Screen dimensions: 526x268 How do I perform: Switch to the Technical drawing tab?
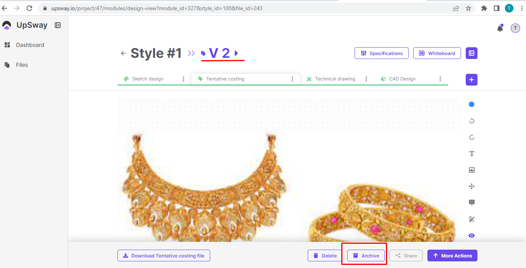coord(335,79)
